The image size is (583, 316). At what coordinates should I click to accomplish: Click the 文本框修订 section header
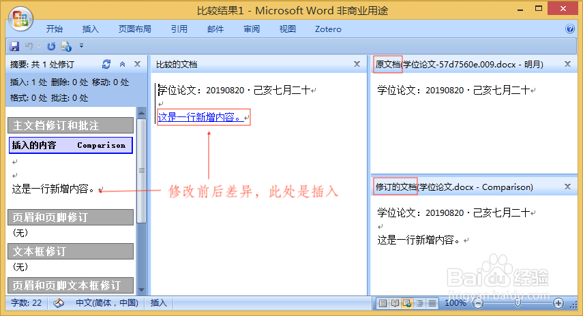tap(71, 251)
